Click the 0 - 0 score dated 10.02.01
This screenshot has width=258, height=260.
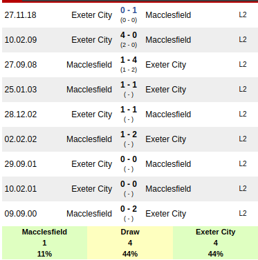(x=129, y=184)
